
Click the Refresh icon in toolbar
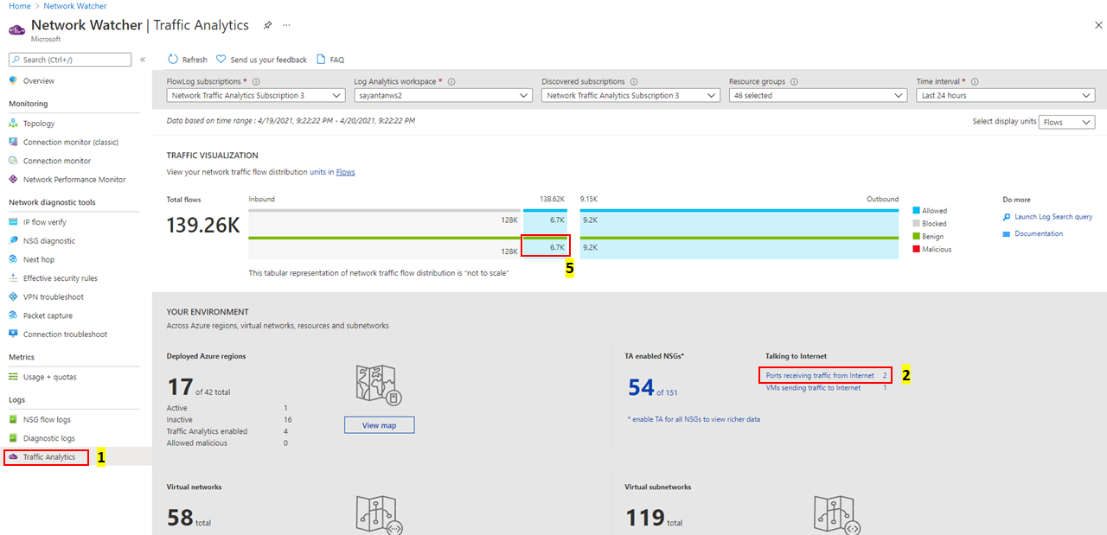(173, 60)
